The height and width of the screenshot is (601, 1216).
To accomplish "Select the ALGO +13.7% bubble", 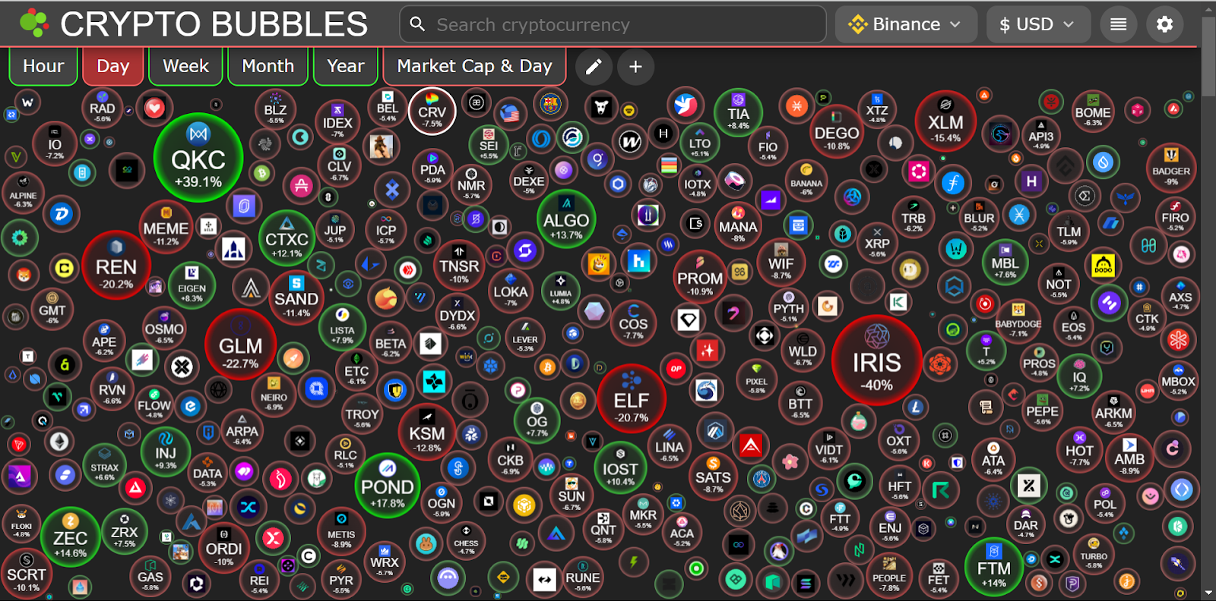I will pos(566,219).
